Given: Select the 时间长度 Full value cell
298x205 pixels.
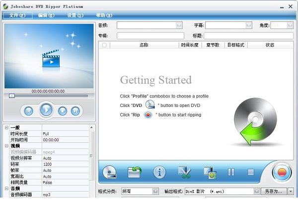Looking at the screenshot, I should [65, 134].
